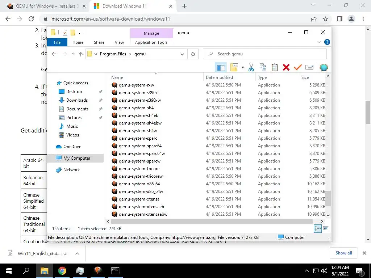The width and height of the screenshot is (371, 278).
Task: Click quick access toolbar properties checkmark icon
Action: click(x=65, y=33)
